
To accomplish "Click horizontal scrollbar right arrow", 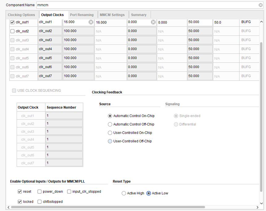I will click(257, 207).
